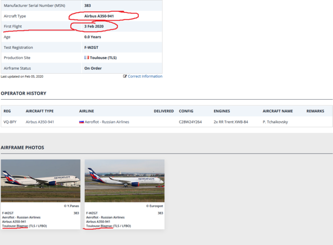Click the DELIVERED column header
Screen dimensions: 333x245
click(x=164, y=111)
